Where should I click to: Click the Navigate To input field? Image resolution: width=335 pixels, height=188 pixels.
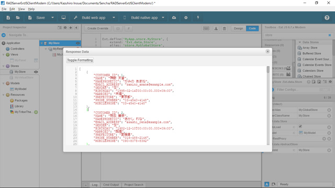43,35
